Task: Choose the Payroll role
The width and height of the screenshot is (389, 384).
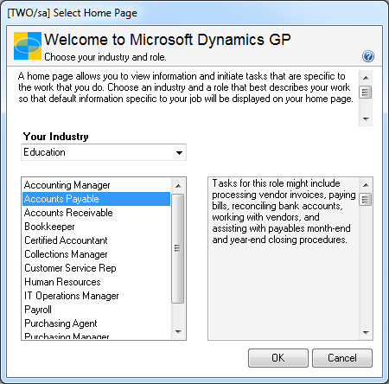Action: tap(97, 310)
